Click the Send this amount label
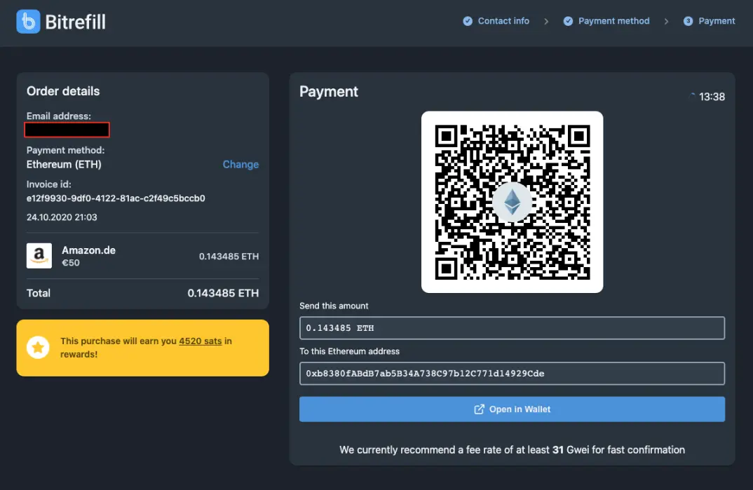This screenshot has height=490, width=753. [334, 306]
